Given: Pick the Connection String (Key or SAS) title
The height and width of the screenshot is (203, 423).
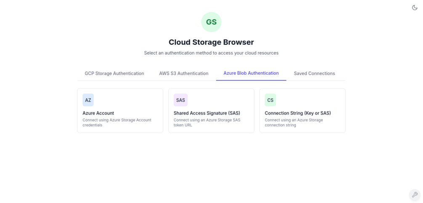Looking at the screenshot, I should [x=298, y=113].
